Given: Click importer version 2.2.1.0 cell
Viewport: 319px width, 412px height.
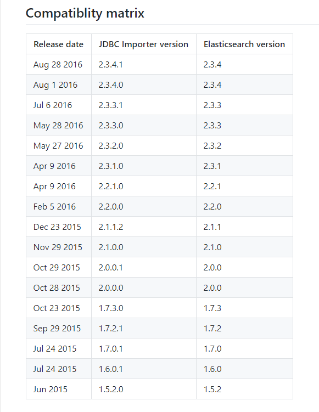Looking at the screenshot, I should tap(144, 186).
